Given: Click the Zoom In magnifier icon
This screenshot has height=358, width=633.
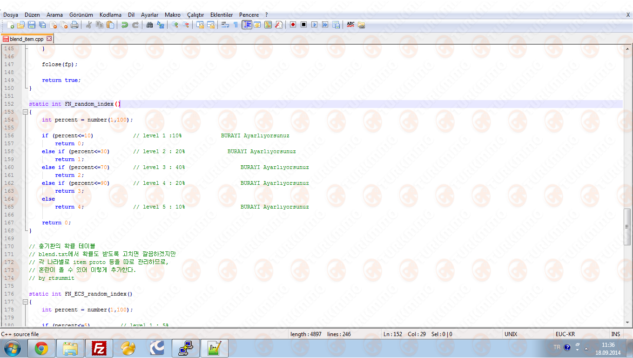Looking at the screenshot, I should (x=175, y=25).
